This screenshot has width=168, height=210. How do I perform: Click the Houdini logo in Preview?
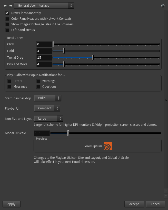click(108, 146)
